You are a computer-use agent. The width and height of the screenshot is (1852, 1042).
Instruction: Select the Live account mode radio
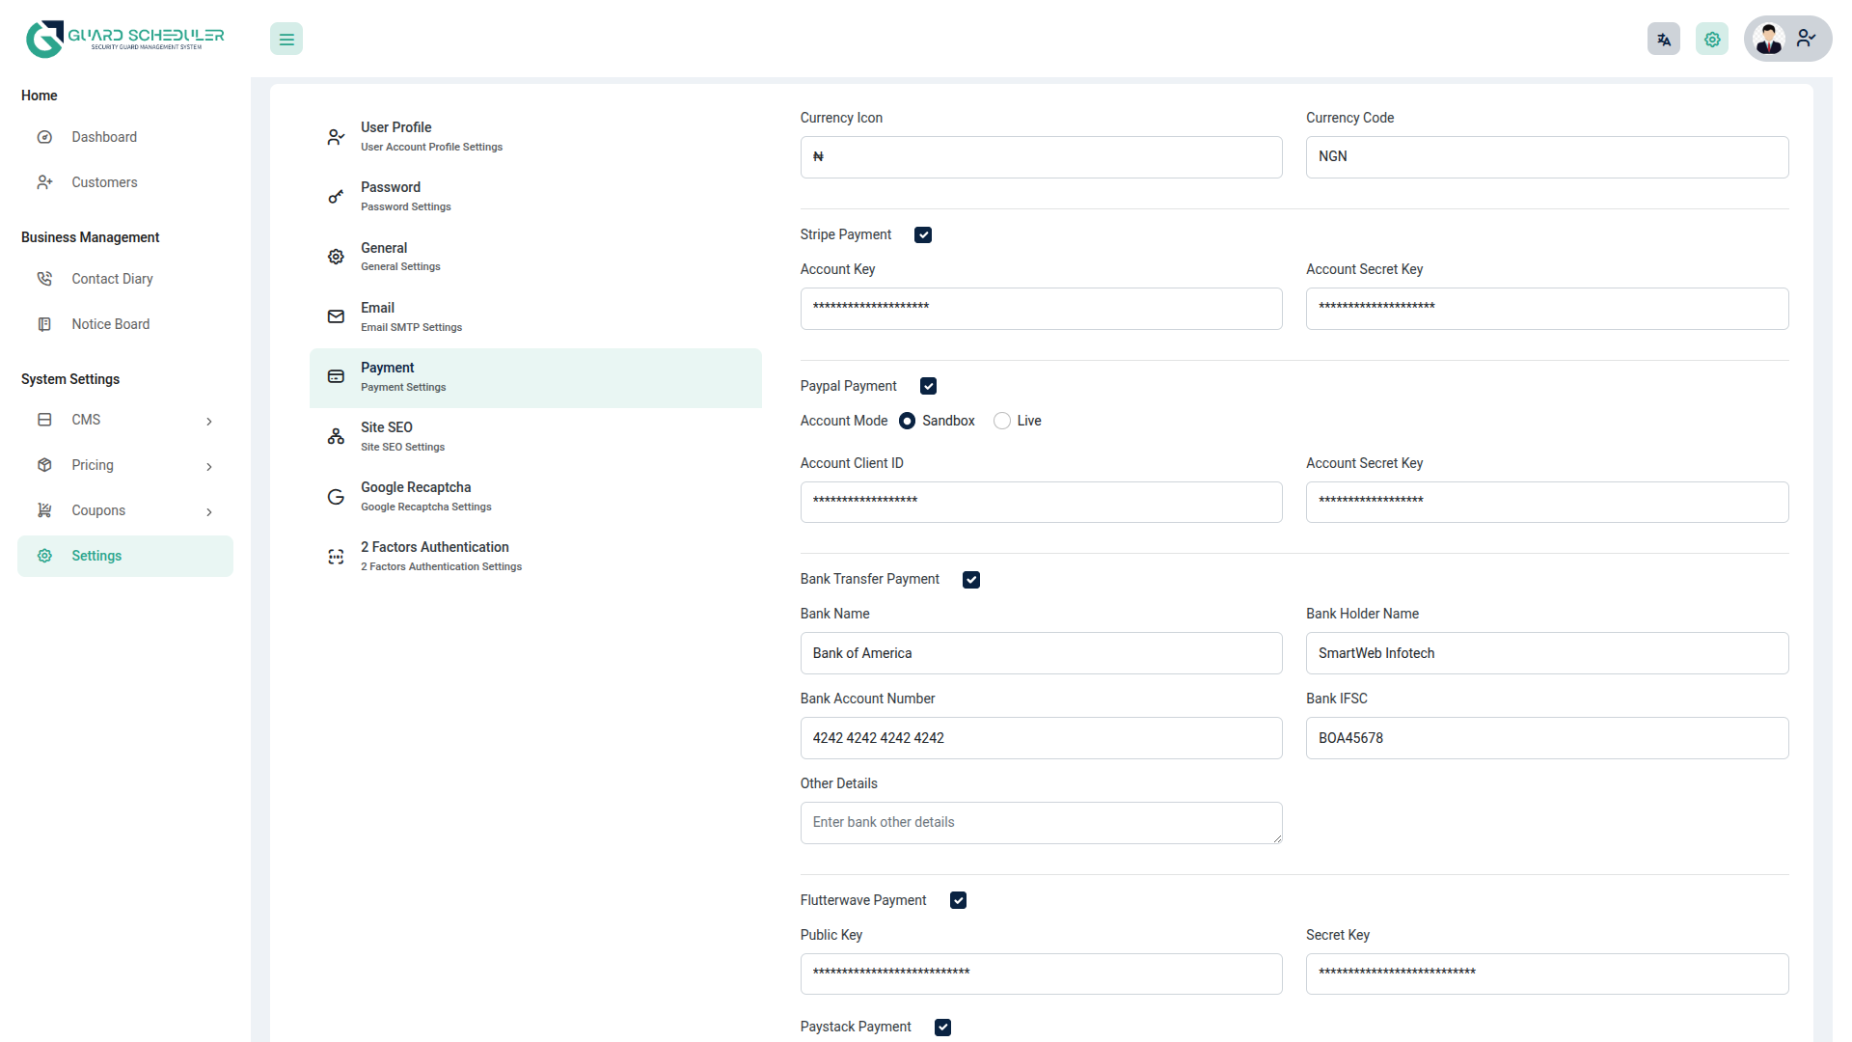[1002, 422]
